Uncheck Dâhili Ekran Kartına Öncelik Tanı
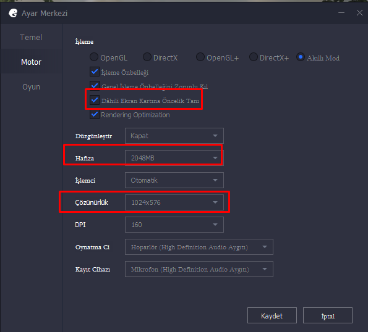This screenshot has width=368, height=332. [x=95, y=100]
